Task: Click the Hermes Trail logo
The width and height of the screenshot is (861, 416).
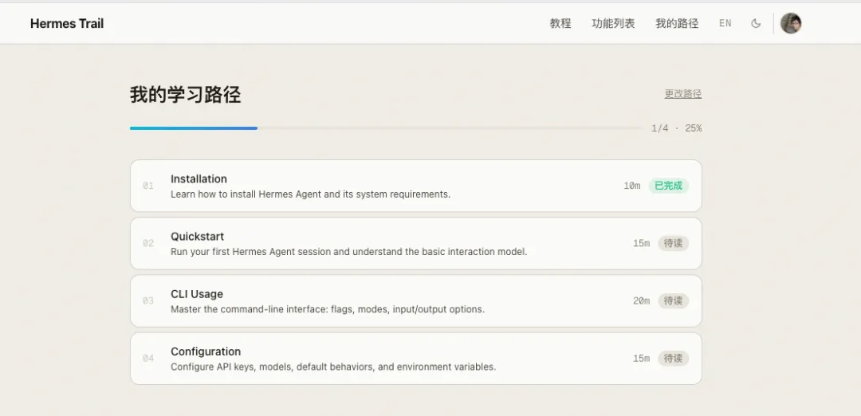Action: coord(67,24)
